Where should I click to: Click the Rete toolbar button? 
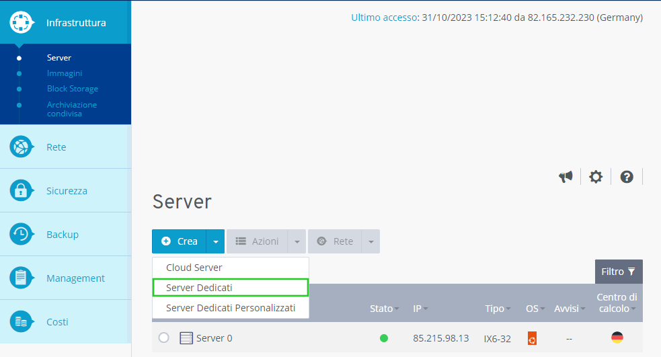[x=335, y=241]
